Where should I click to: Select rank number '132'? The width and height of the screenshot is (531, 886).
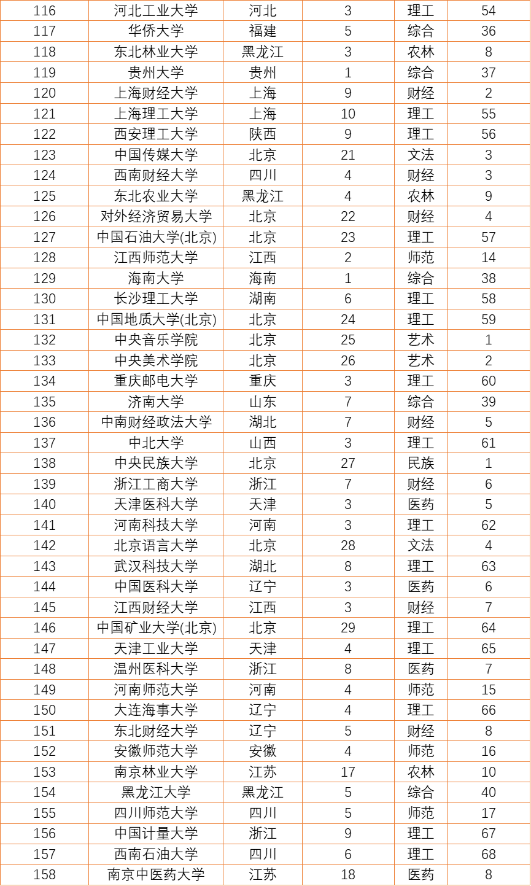pos(44,340)
